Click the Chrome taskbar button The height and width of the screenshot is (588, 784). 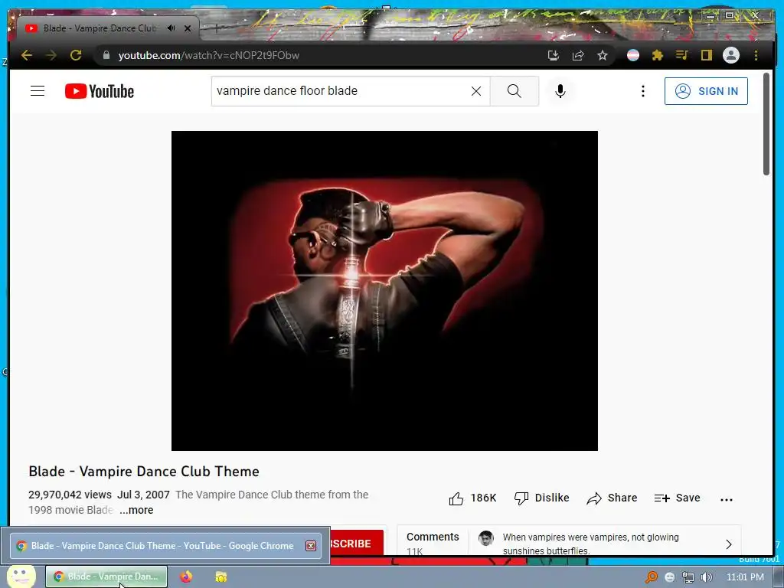coord(106,577)
